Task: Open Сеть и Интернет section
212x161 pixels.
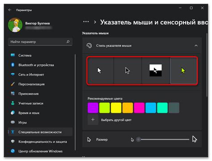Action: (x=40, y=74)
